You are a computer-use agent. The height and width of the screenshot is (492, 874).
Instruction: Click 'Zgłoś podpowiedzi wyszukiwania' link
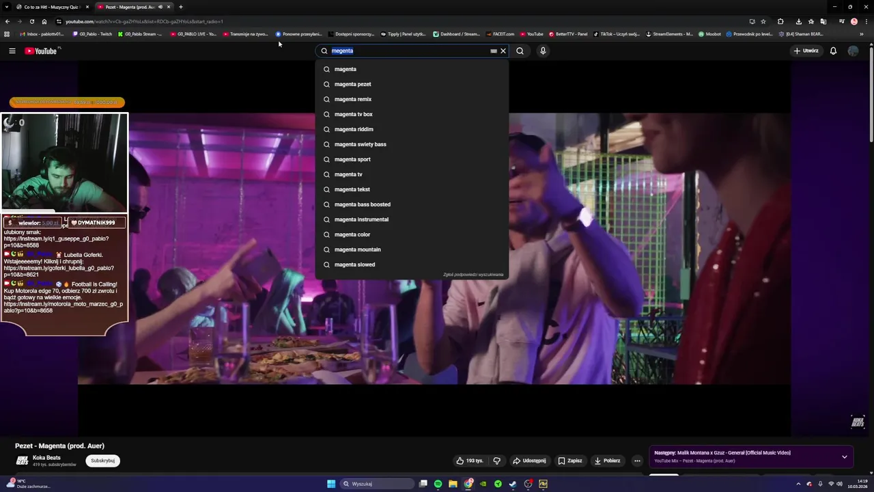pyautogui.click(x=473, y=275)
